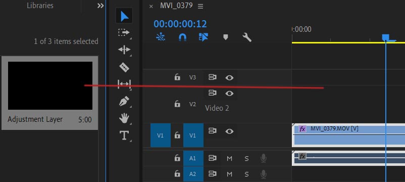
Task: Open MVI_0379 sequence panel menu
Action: (x=200, y=6)
